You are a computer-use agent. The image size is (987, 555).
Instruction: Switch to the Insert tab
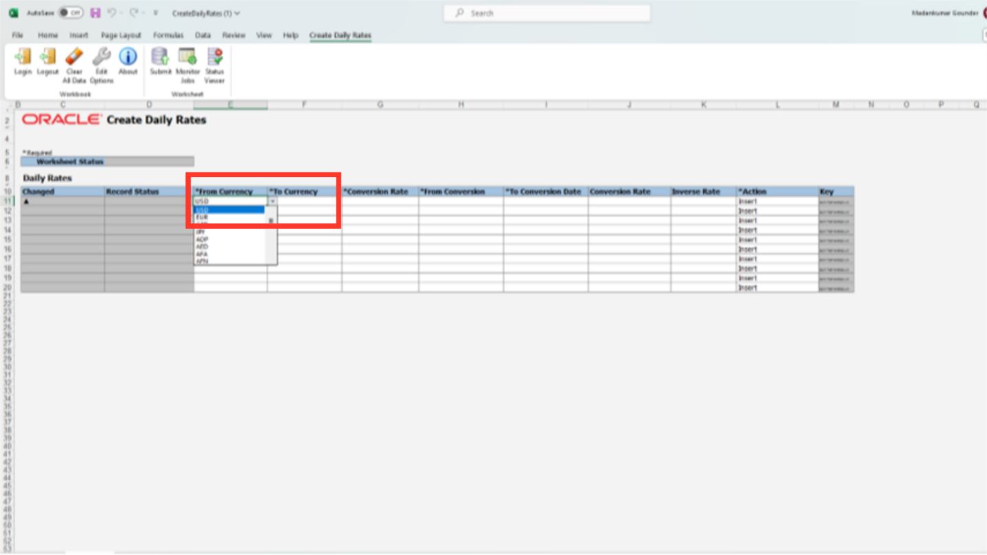(79, 35)
